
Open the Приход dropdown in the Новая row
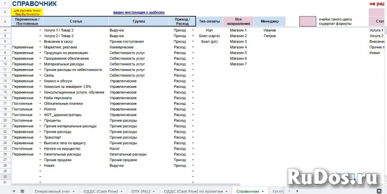tap(192, 166)
